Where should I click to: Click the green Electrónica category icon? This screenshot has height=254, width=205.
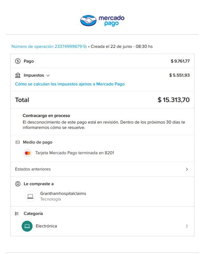click(x=27, y=226)
